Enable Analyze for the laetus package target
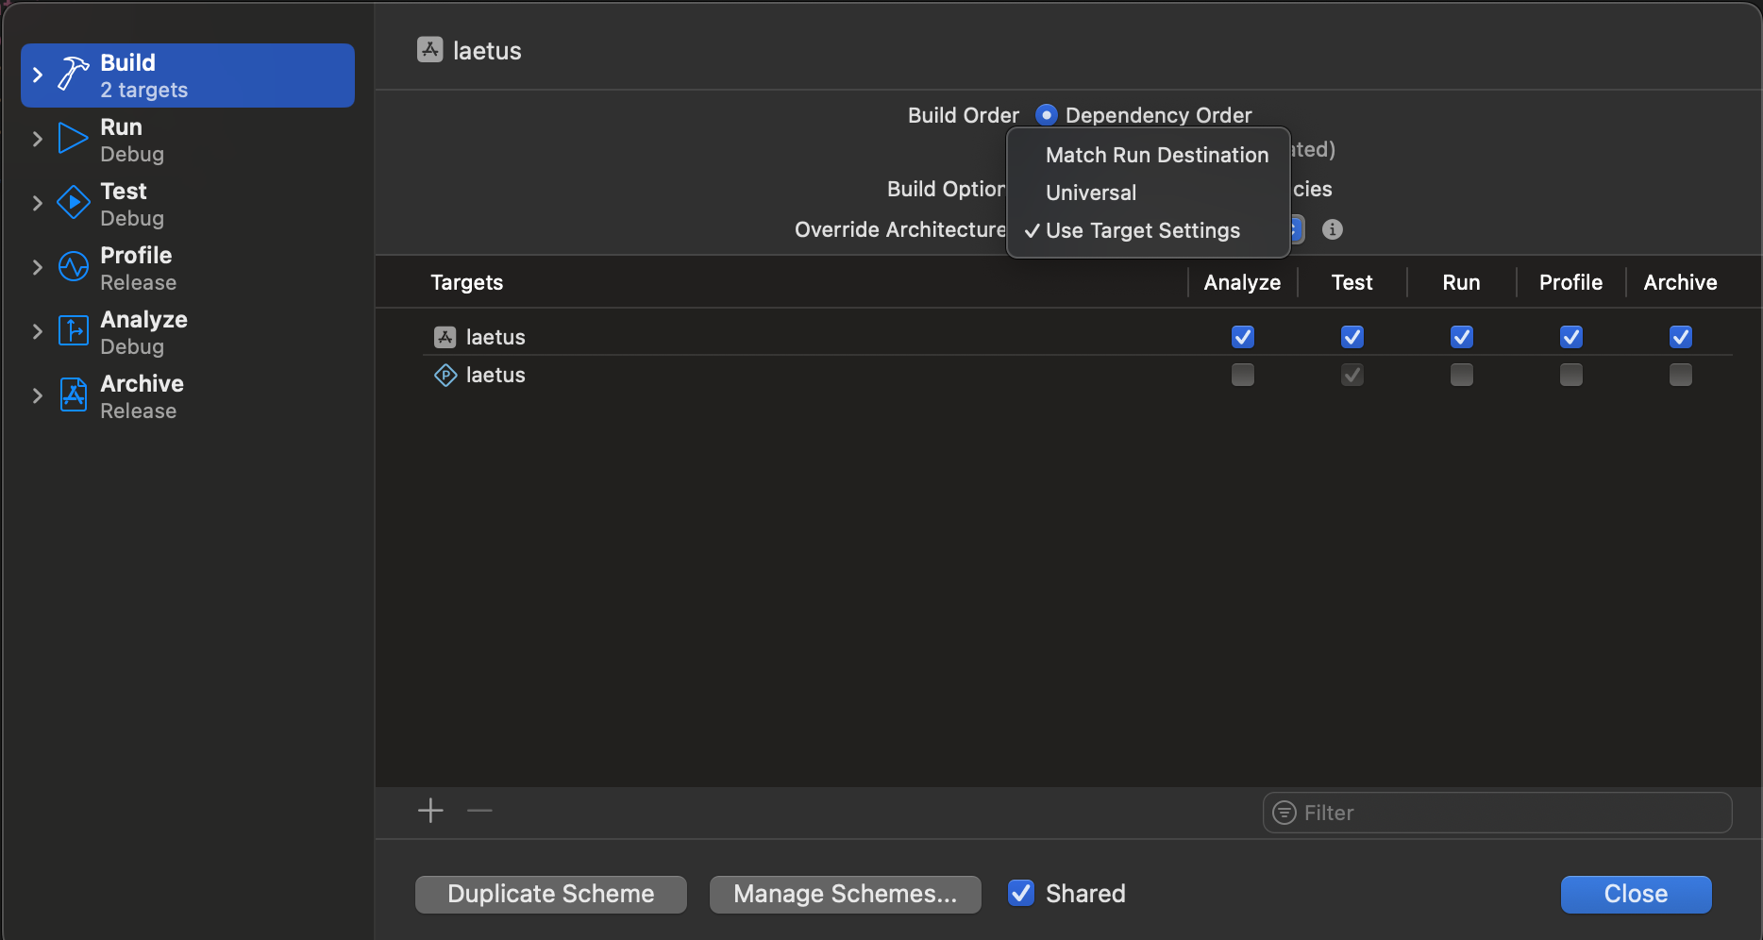The height and width of the screenshot is (940, 1763). (1243, 375)
